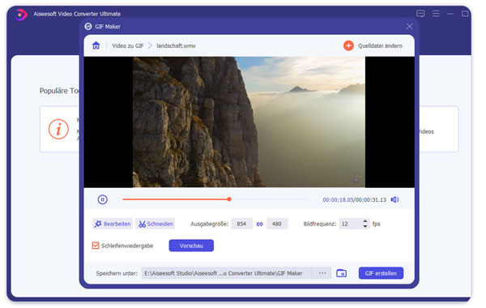The width and height of the screenshot is (486, 308).
Task: Close the GIF Maker dialog
Action: point(409,27)
